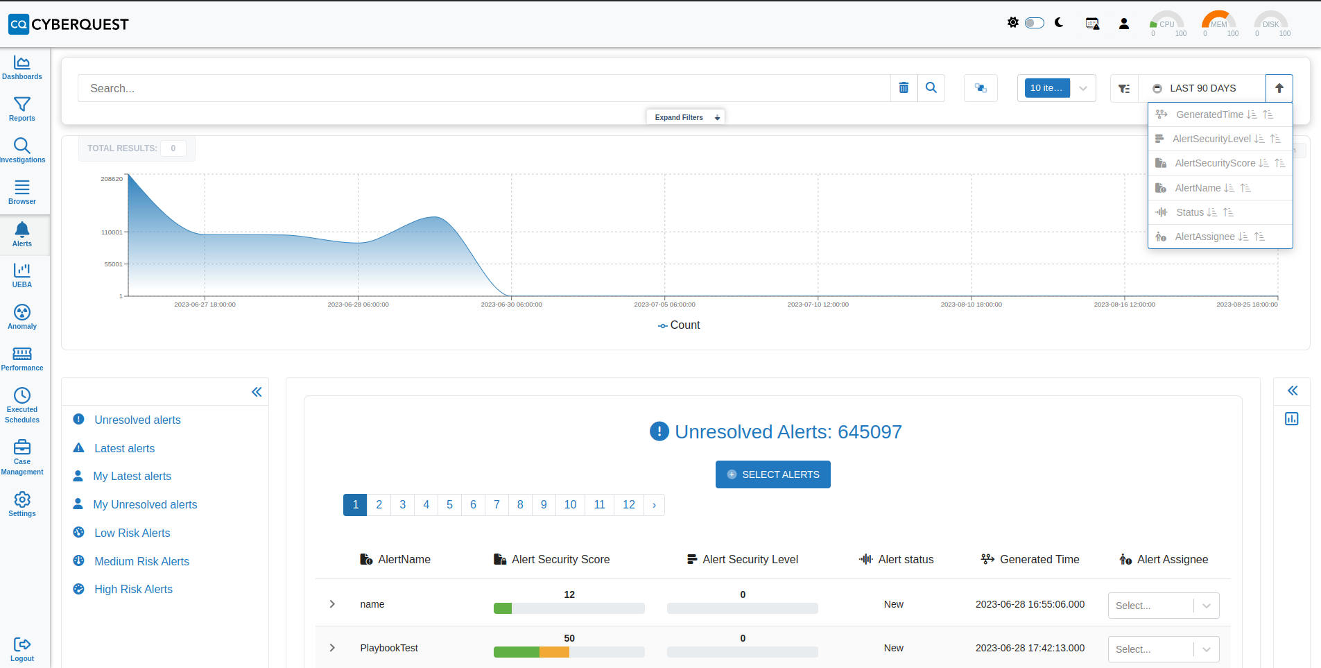The width and height of the screenshot is (1321, 668).
Task: Open the items-per-page dropdown
Action: pyautogui.click(x=1057, y=88)
